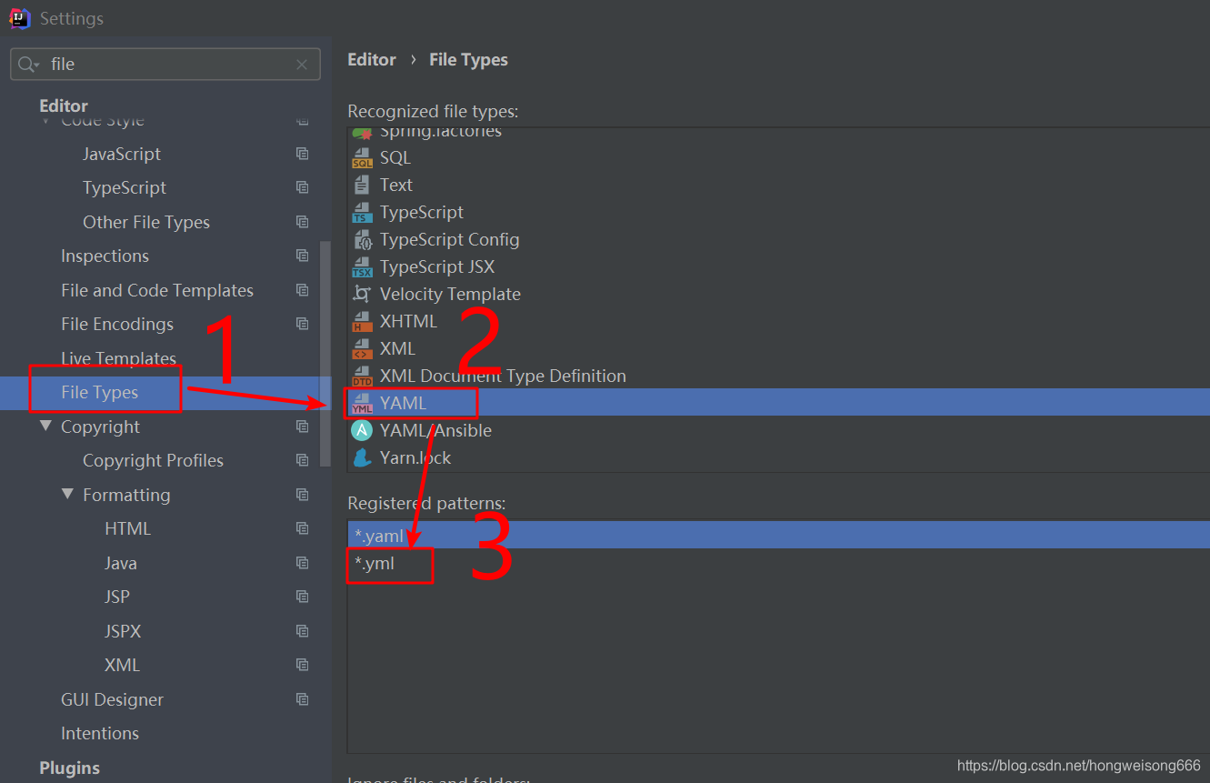Select the *.yml registered pattern
The height and width of the screenshot is (783, 1210).
tap(778, 564)
